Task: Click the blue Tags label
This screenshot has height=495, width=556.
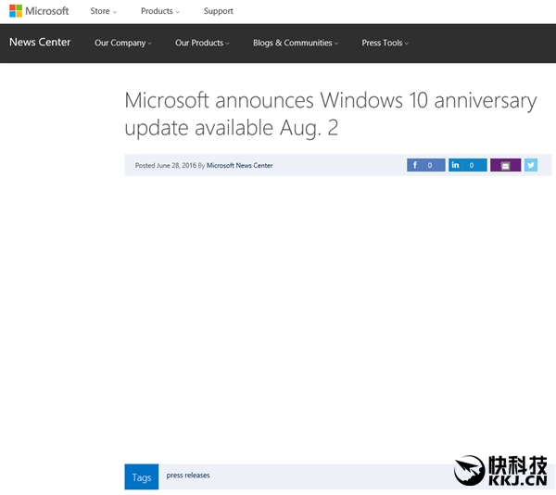Action: point(142,476)
